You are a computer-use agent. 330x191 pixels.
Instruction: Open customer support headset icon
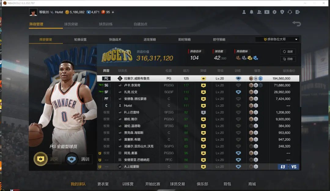coord(290,12)
